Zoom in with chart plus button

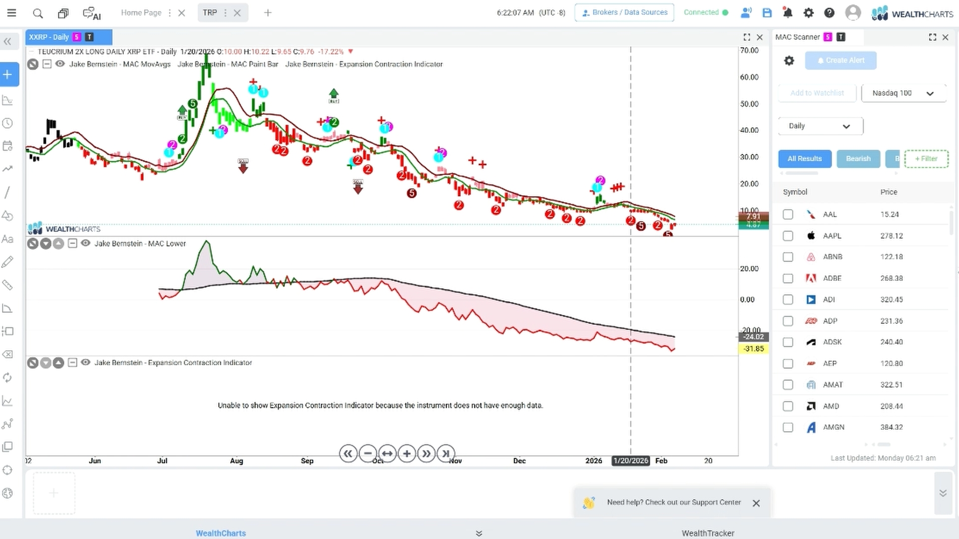(407, 454)
